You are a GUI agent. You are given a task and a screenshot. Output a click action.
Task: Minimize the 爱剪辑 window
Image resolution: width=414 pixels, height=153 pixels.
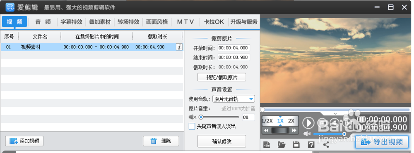click(x=377, y=7)
